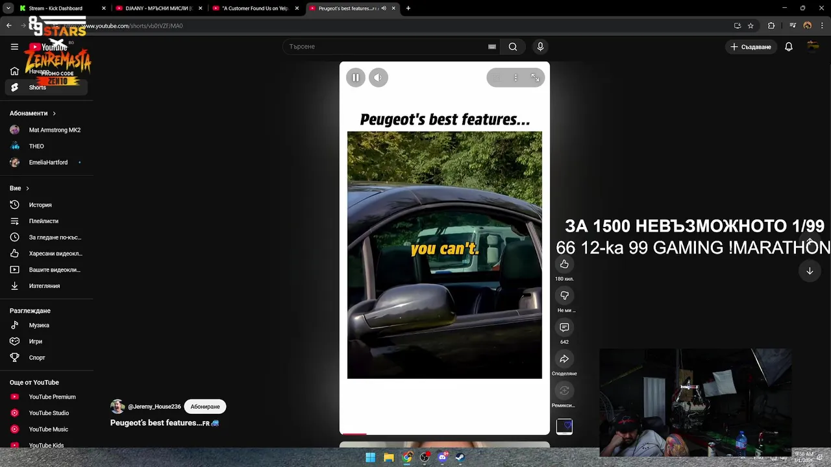Open Изтегляния downloads in sidebar
Viewport: 831px width, 467px height.
[46, 286]
